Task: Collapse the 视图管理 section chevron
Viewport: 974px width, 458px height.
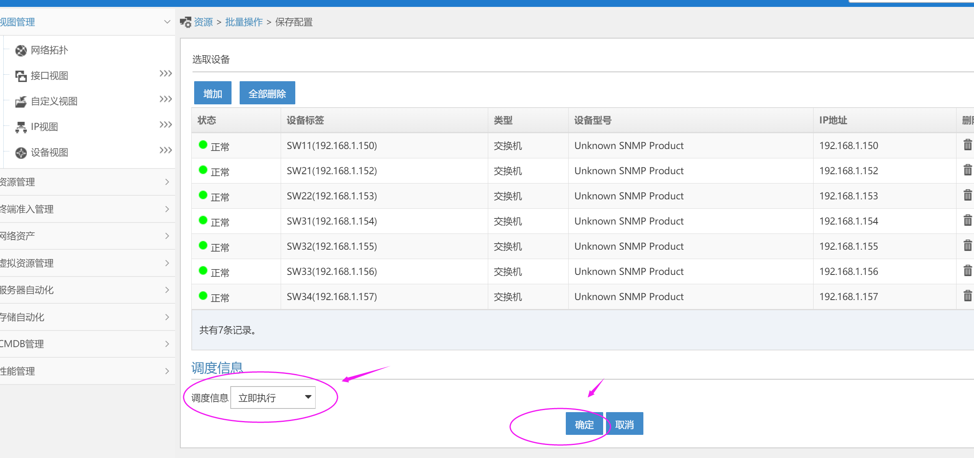Action: point(167,22)
